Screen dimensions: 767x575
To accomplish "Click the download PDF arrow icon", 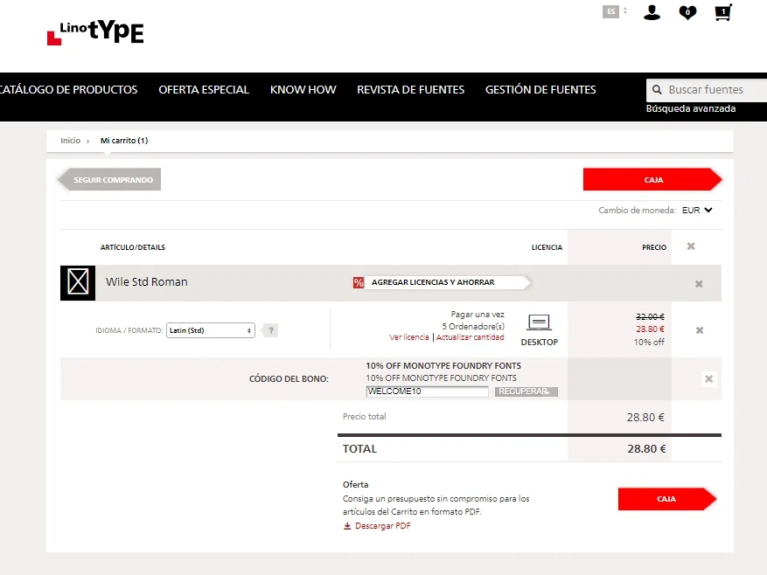I will coord(347,526).
